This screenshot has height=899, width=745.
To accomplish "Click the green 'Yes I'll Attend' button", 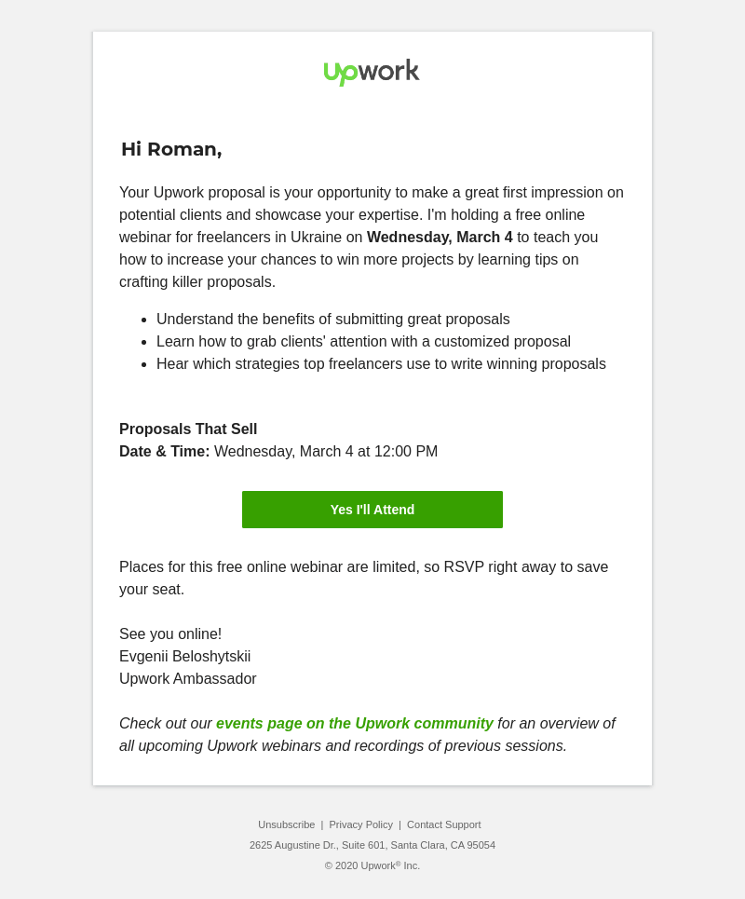I will pyautogui.click(x=372, y=510).
